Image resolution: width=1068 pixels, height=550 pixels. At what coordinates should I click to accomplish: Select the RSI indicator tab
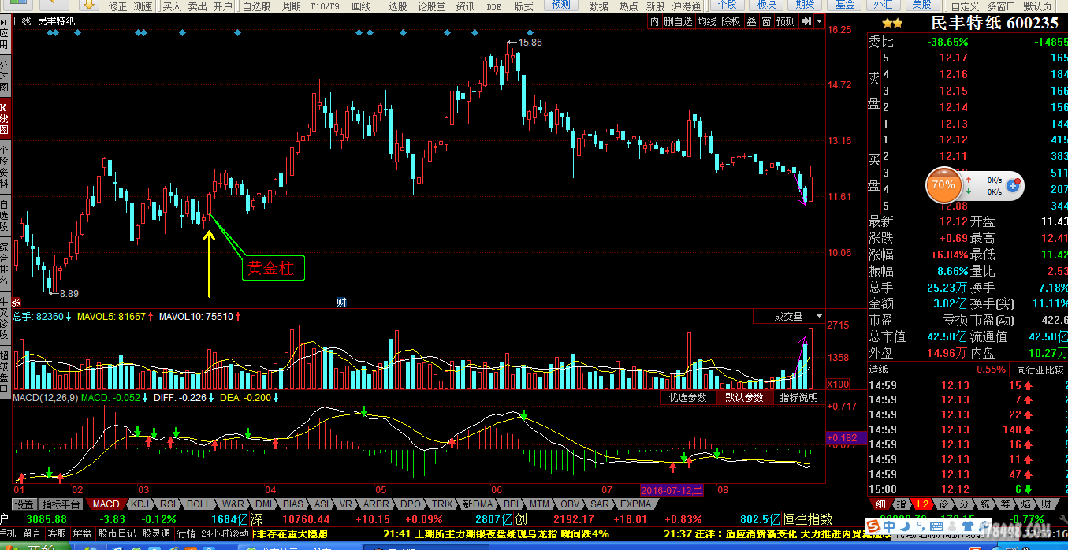coord(167,504)
